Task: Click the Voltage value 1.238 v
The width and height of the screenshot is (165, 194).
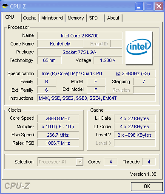Action: pos(108,60)
